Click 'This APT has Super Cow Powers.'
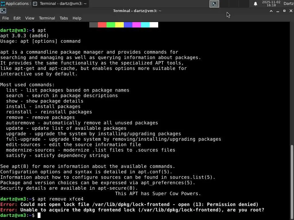The width and height of the screenshot is (294, 220). 158,193
